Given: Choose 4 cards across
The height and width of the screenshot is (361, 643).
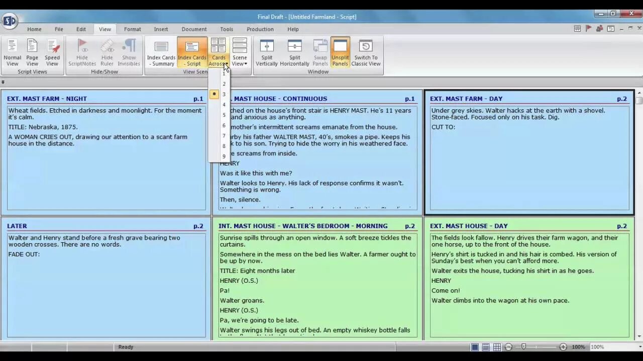Looking at the screenshot, I should pyautogui.click(x=224, y=104).
